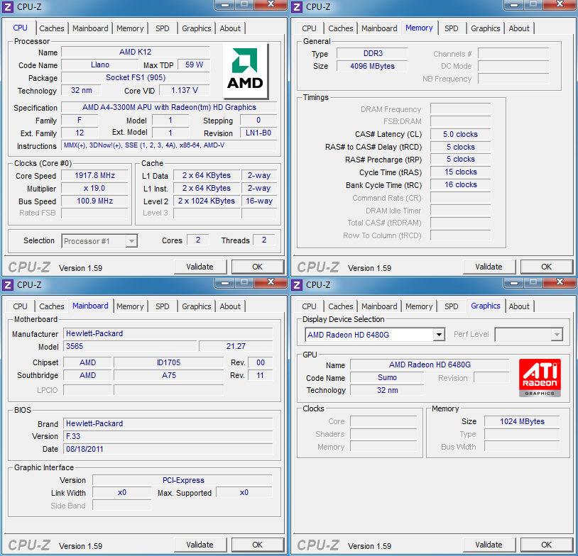Click the Core Speed value 1917.8 MHz

tap(94, 175)
